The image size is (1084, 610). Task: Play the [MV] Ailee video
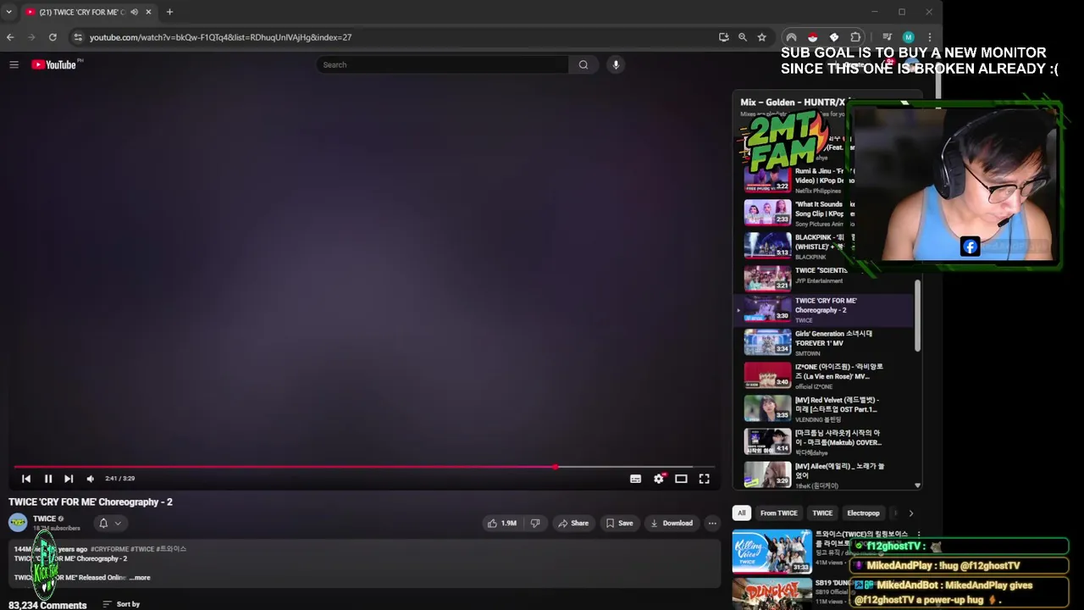click(823, 474)
